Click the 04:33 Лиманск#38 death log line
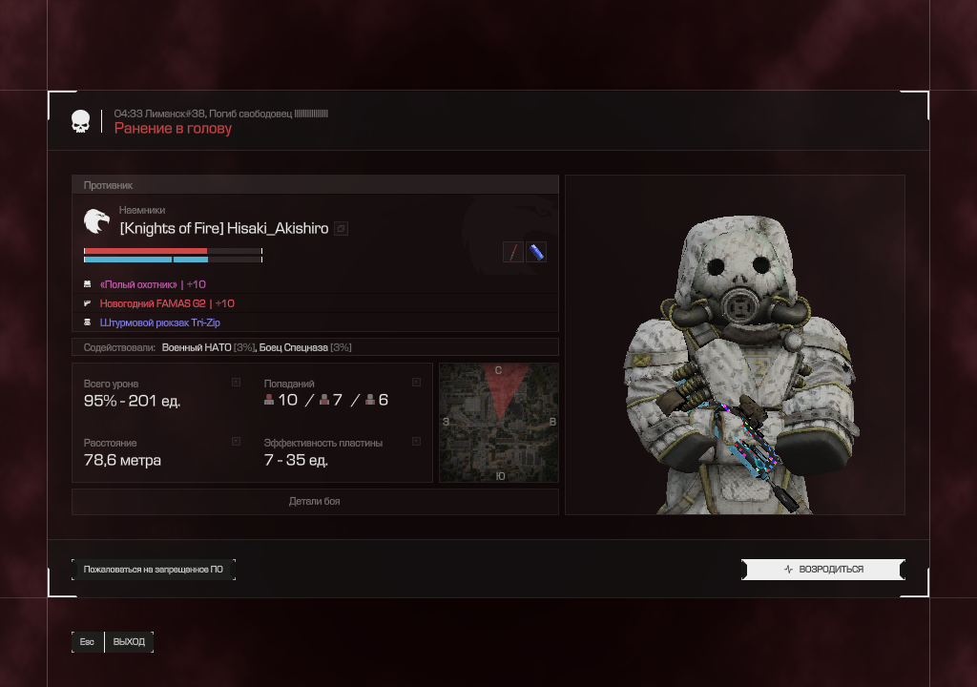Viewport: 977px width, 687px height. coord(220,114)
